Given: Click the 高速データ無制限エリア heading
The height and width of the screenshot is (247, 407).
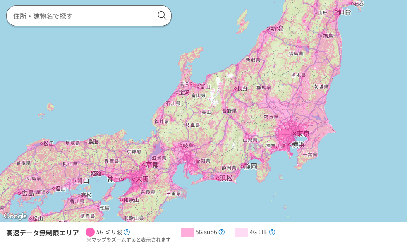Looking at the screenshot, I should (43, 233).
